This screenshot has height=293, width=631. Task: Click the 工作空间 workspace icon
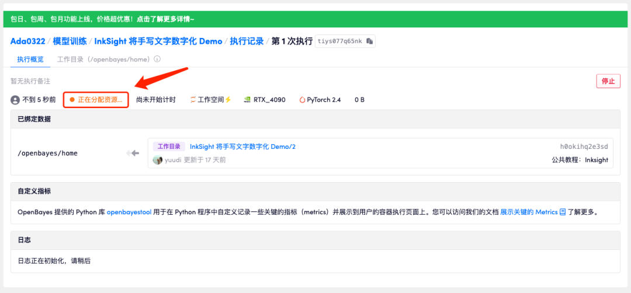click(x=192, y=100)
